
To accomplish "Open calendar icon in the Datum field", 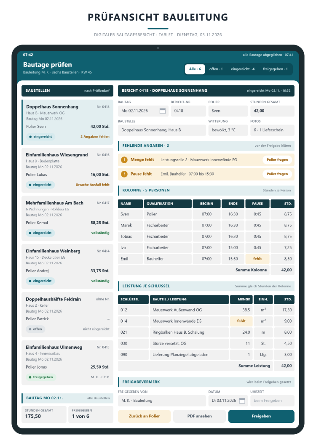I will (242, 401).
